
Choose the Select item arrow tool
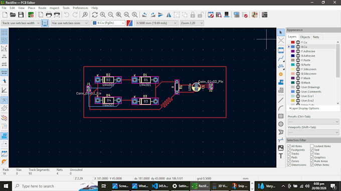[x=281, y=32]
